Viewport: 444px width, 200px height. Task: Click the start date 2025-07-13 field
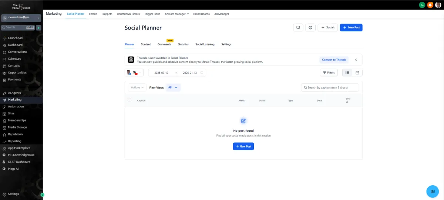[161, 73]
